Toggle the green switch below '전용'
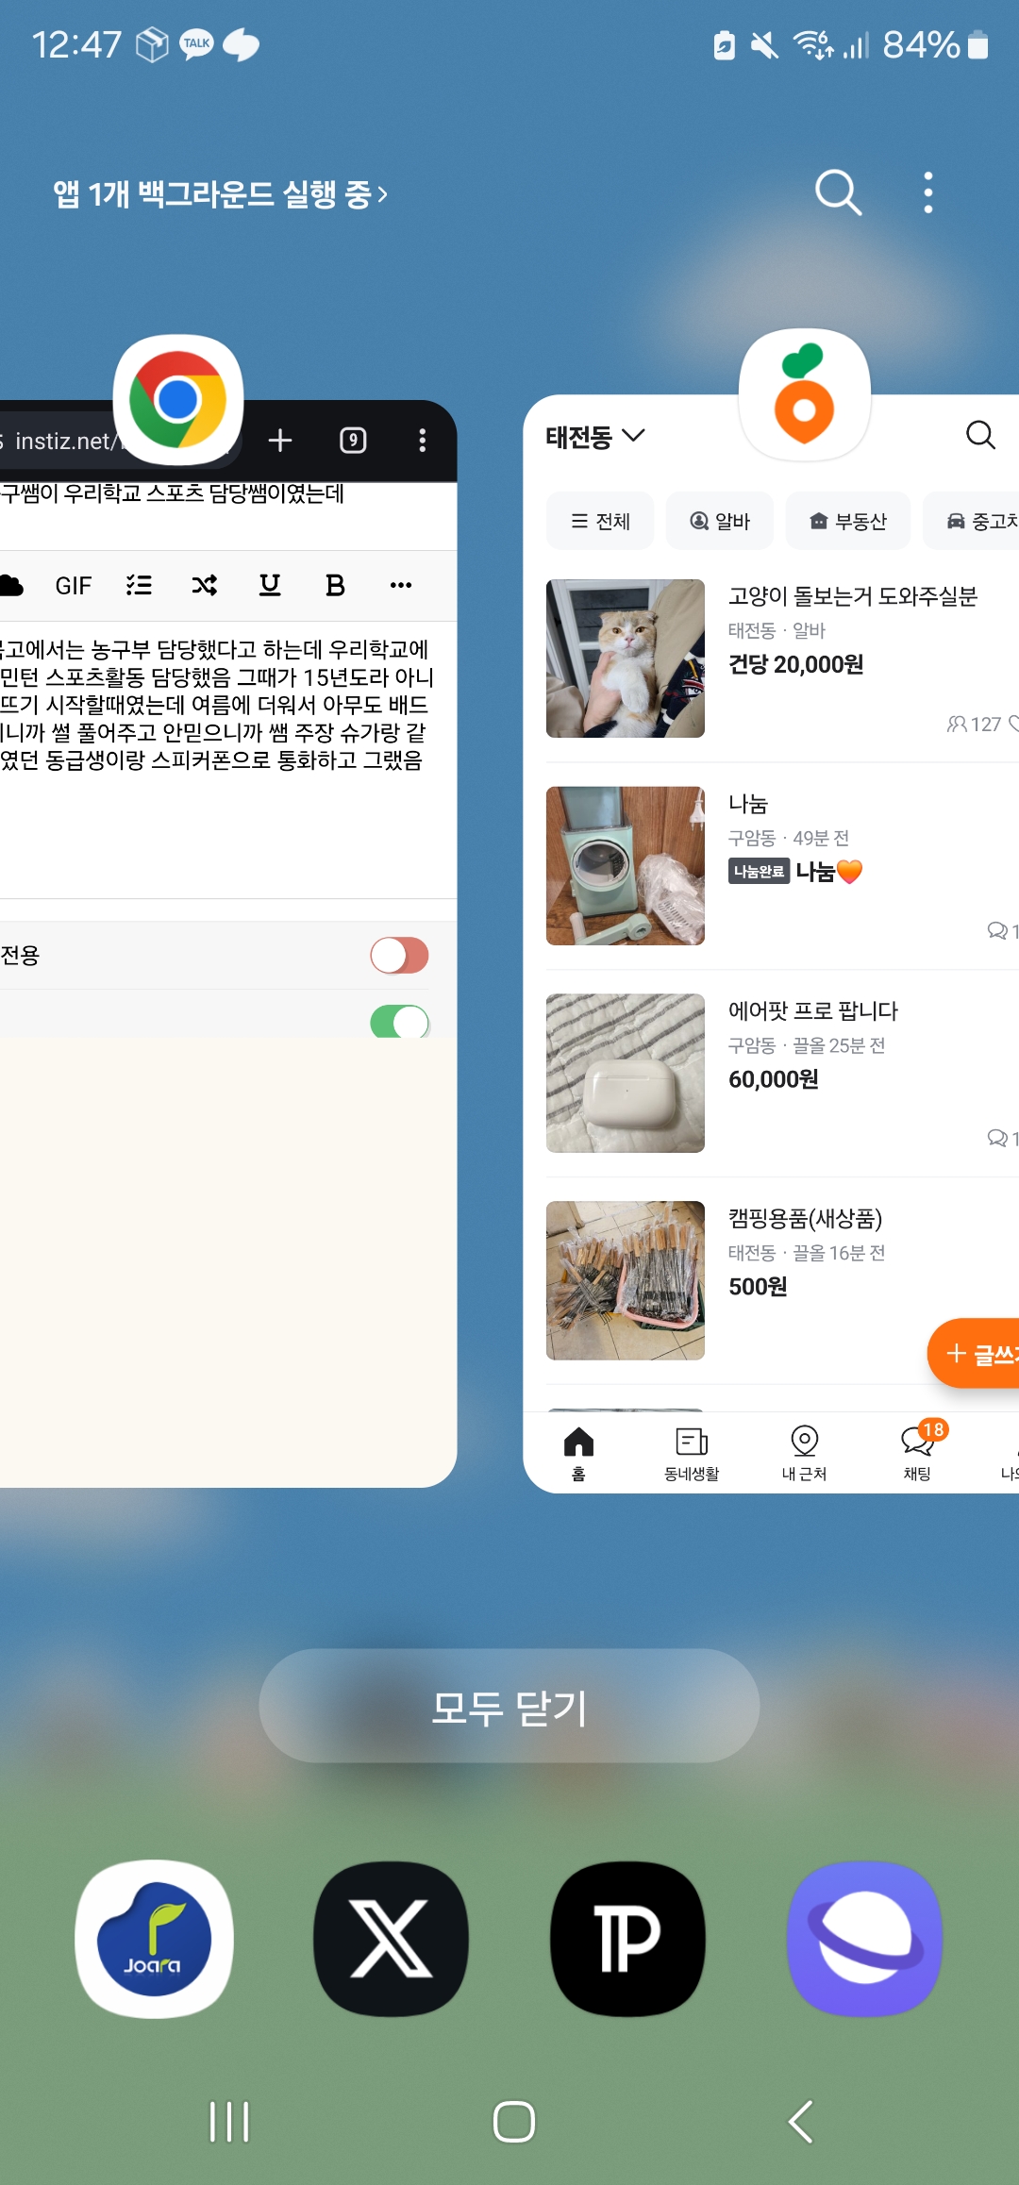 click(400, 1021)
